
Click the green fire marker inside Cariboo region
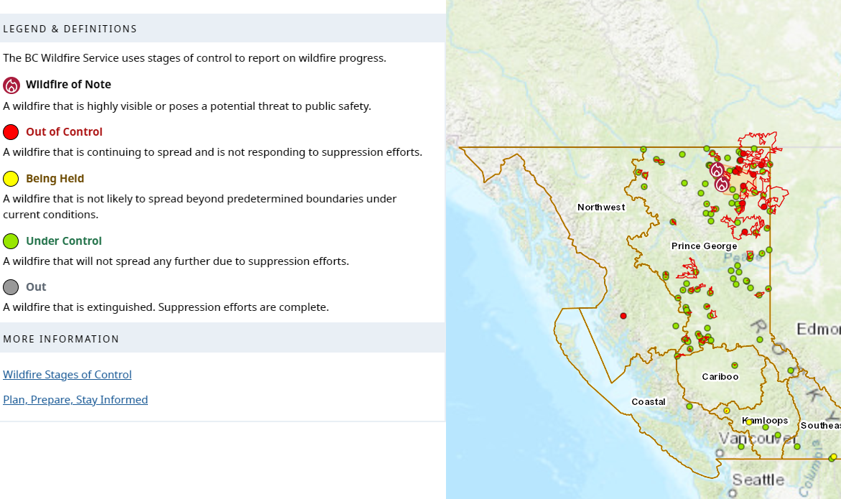[735, 365]
